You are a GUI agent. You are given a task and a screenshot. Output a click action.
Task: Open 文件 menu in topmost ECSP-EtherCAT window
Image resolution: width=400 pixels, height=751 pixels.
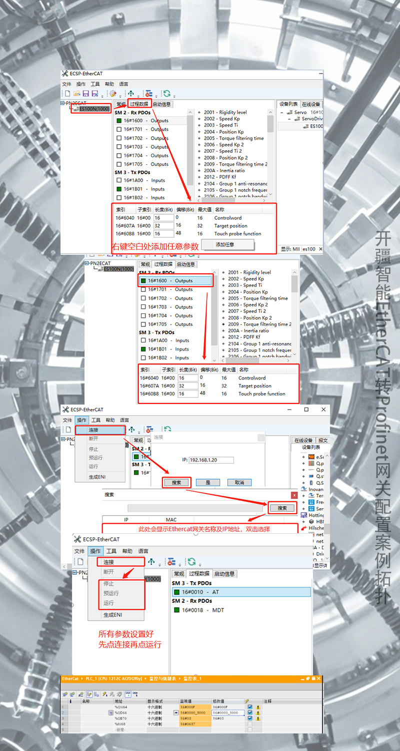pyautogui.click(x=66, y=84)
